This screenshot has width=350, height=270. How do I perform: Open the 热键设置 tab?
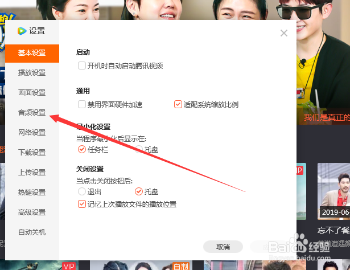point(32,193)
